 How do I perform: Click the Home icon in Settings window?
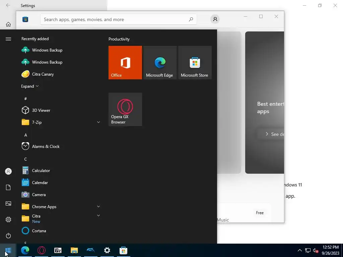click(x=8, y=24)
